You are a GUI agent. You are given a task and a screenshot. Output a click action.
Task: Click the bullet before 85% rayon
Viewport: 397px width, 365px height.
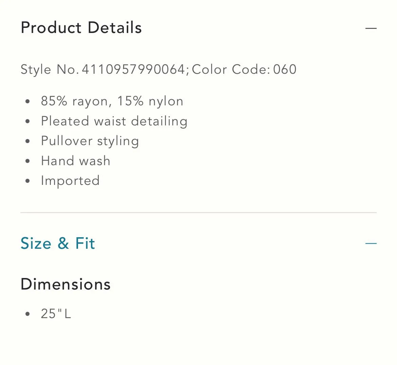(27, 102)
